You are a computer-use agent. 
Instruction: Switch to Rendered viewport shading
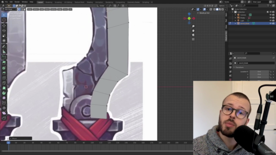(x=223, y=9)
